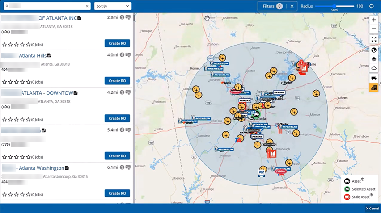Open the Filters panel

[x=272, y=6]
